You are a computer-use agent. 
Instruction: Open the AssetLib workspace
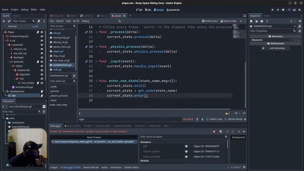pos(173,9)
